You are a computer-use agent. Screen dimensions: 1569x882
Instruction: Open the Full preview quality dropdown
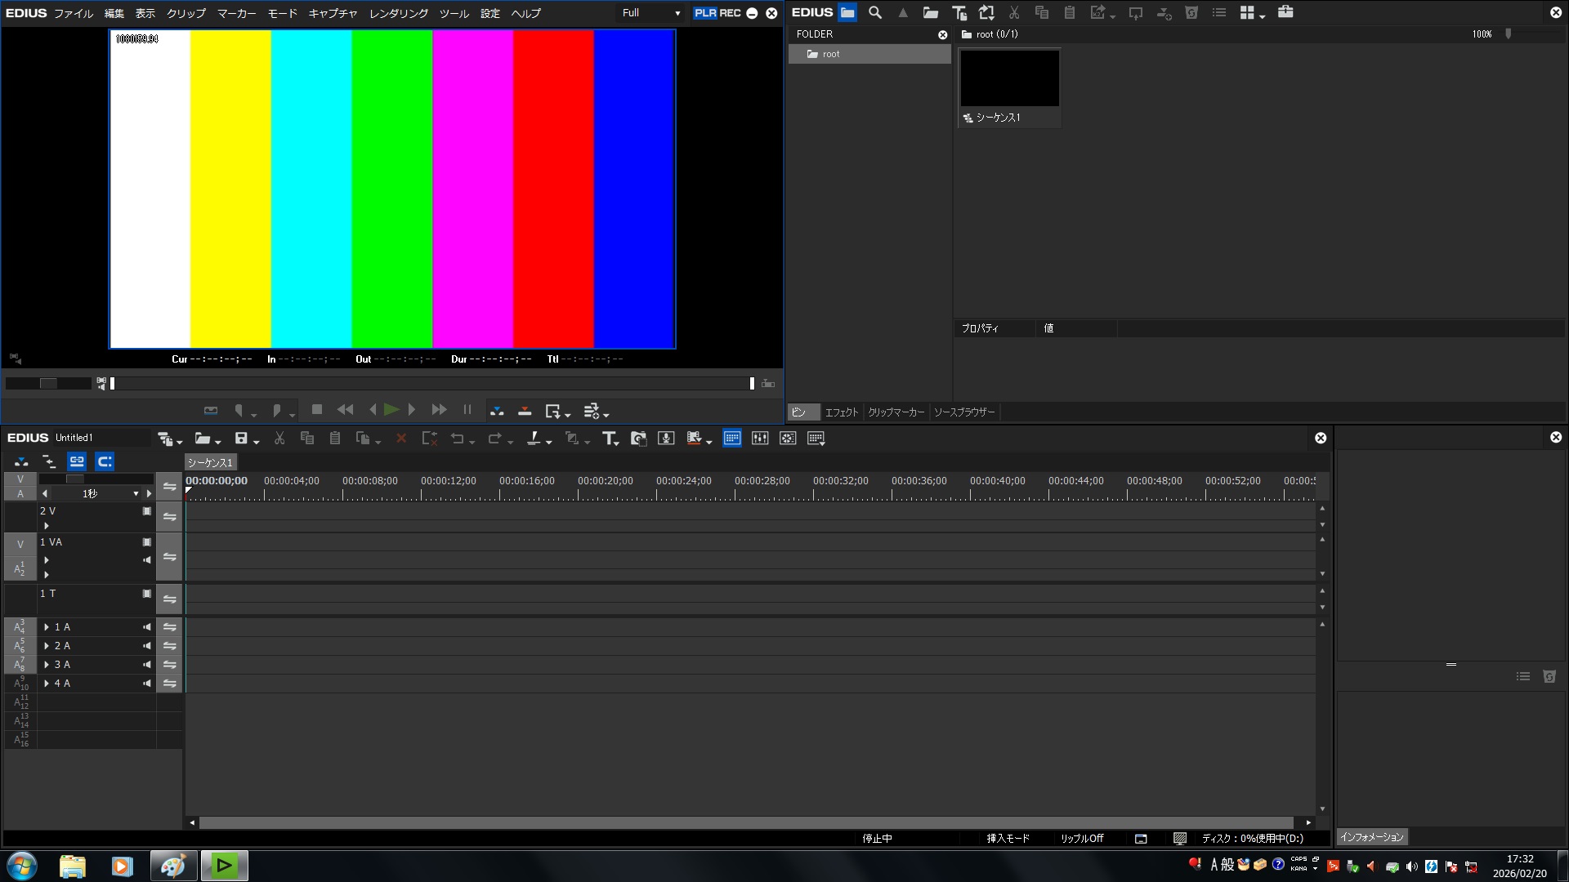click(x=651, y=13)
